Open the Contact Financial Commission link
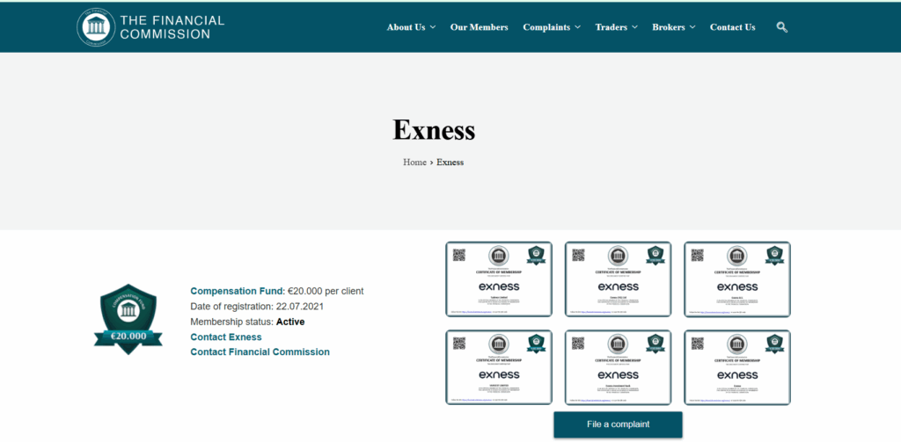Viewport: 901px width, 442px height. click(x=260, y=351)
